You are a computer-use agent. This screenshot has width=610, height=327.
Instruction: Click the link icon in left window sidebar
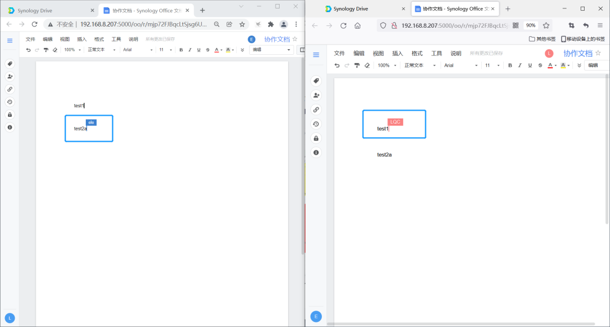pyautogui.click(x=10, y=89)
